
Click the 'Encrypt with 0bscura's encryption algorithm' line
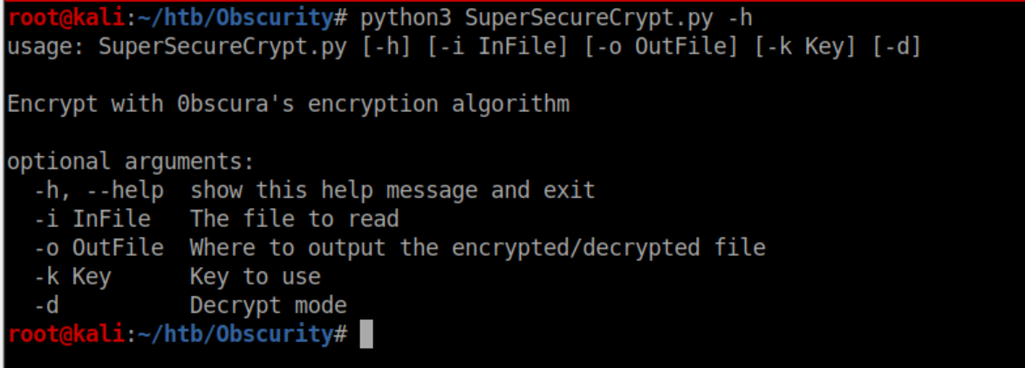pos(288,104)
